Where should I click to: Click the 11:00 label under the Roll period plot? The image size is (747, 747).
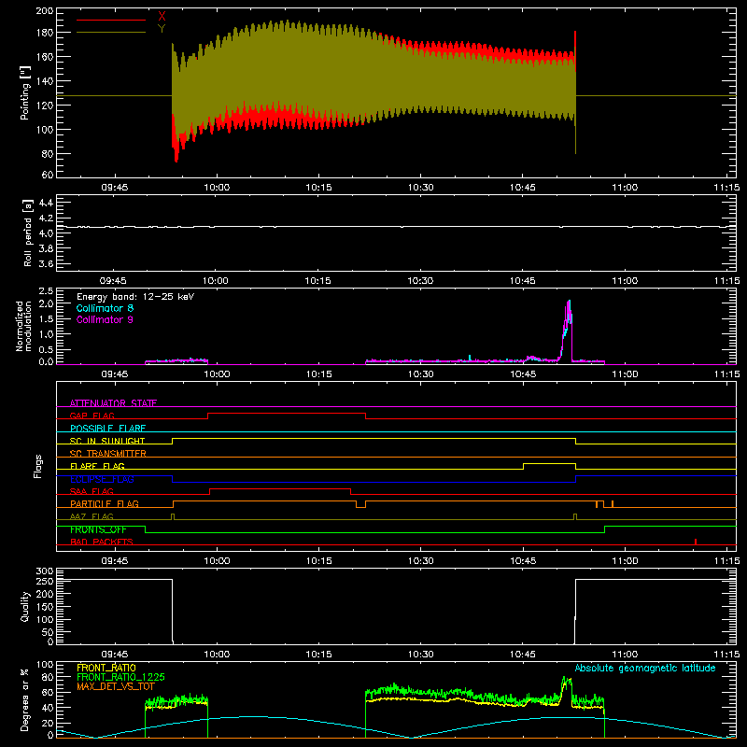tap(625, 281)
